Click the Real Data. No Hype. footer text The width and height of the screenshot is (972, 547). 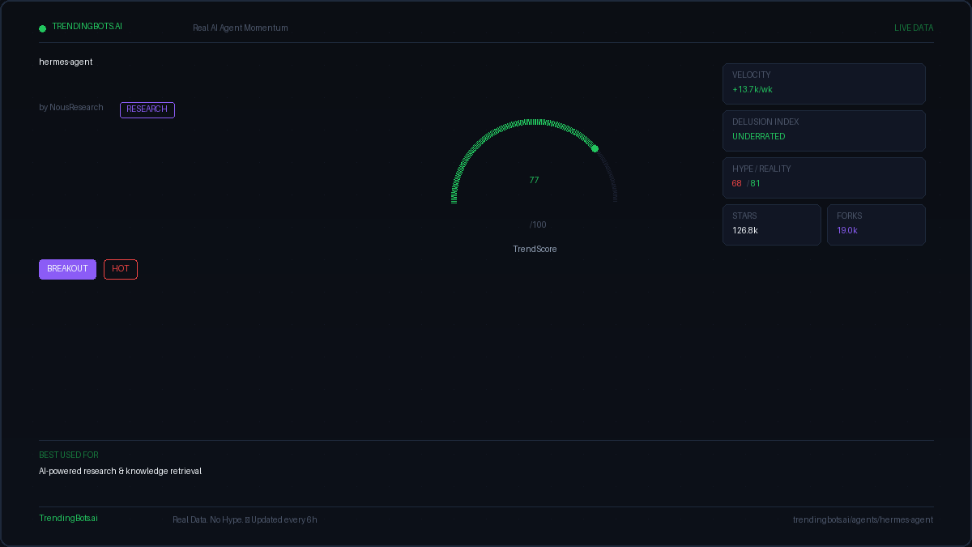[x=207, y=520]
